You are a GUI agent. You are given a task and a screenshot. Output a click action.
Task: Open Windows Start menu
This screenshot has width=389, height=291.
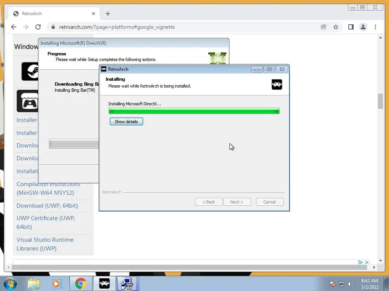pos(10,283)
